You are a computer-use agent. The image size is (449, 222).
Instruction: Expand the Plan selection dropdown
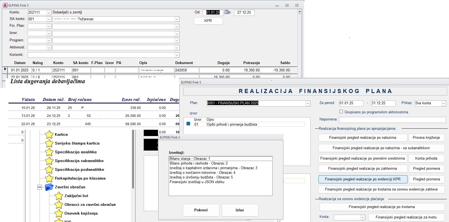pyautogui.click(x=308, y=103)
